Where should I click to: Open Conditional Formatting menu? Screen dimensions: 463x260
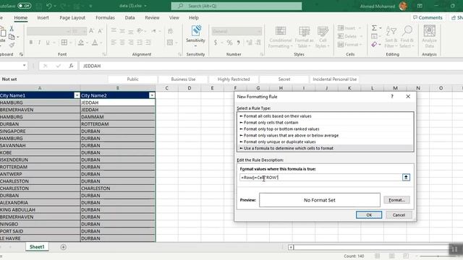pos(280,37)
